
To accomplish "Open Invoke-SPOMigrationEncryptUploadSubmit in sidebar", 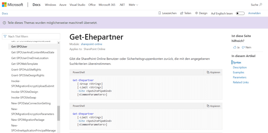I will [33, 84].
